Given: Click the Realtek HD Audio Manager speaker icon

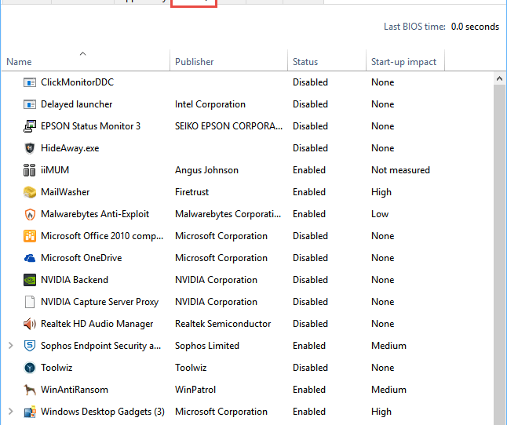Looking at the screenshot, I should point(30,324).
